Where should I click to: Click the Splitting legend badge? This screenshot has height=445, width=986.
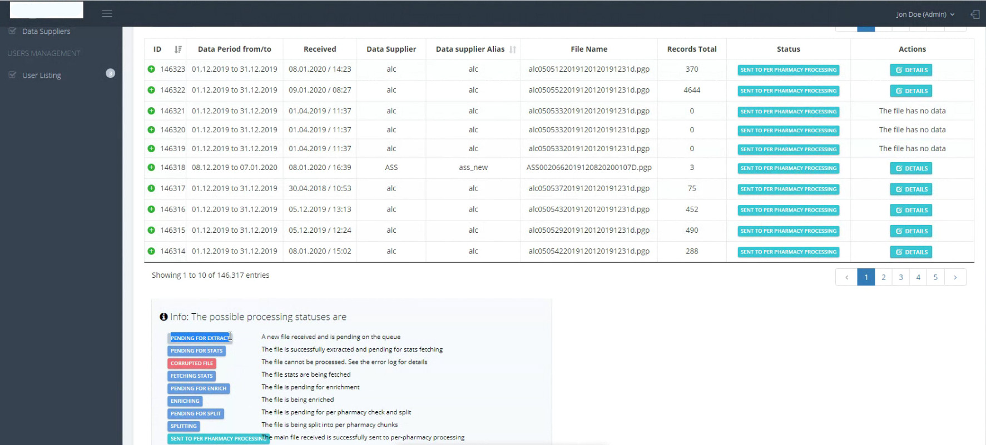tap(184, 427)
